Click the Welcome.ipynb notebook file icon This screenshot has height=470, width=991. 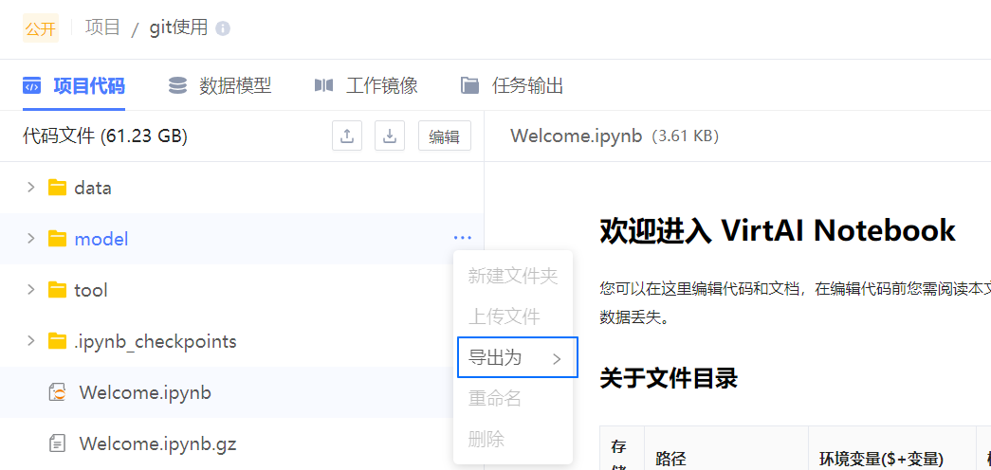click(x=57, y=392)
